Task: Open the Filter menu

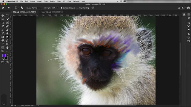Action: (59, 1)
